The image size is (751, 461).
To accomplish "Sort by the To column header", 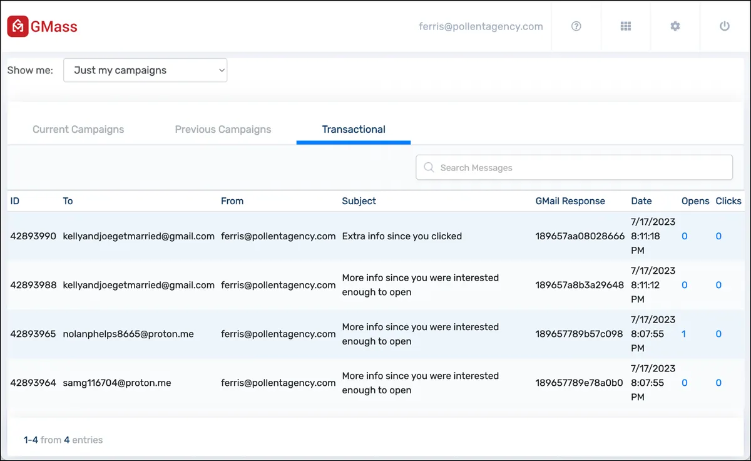I will pyautogui.click(x=68, y=201).
